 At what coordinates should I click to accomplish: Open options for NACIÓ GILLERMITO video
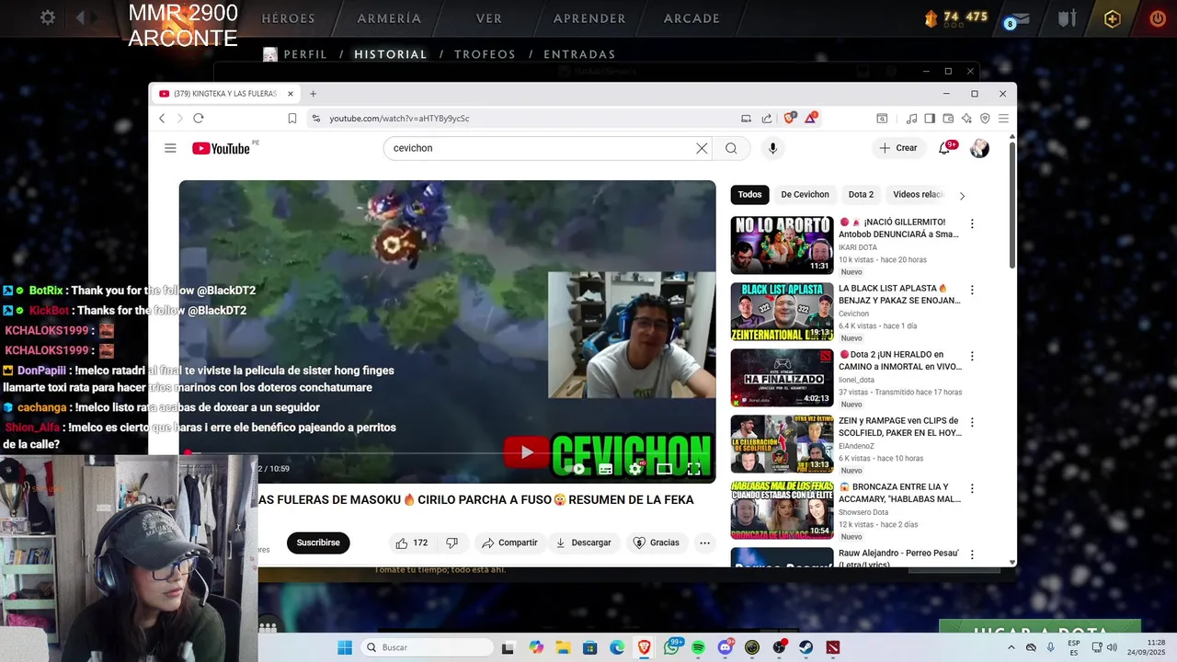972,223
